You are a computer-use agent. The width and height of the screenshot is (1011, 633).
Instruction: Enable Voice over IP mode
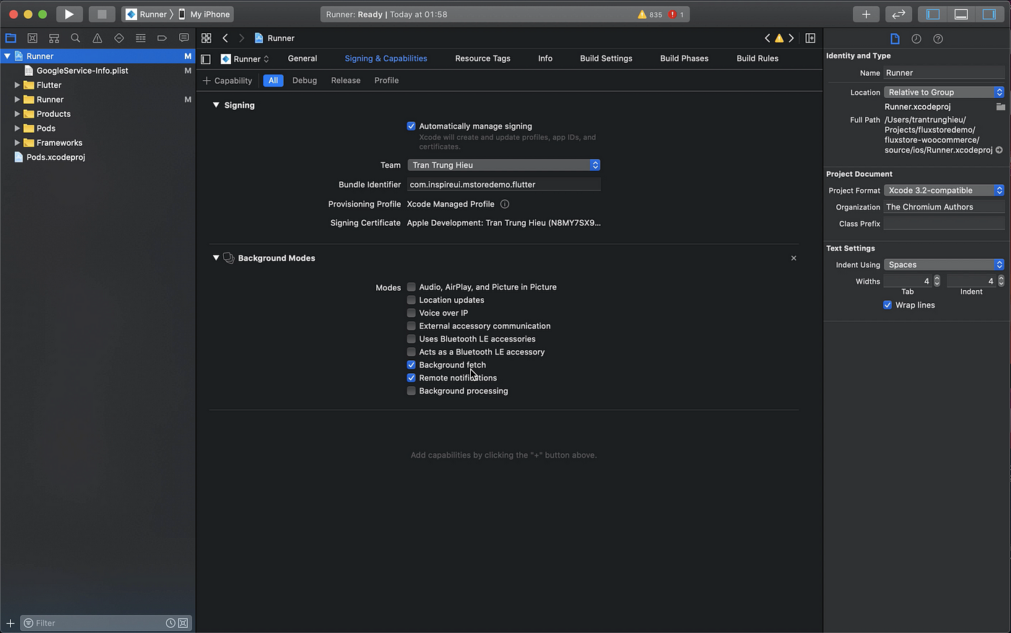click(x=411, y=313)
